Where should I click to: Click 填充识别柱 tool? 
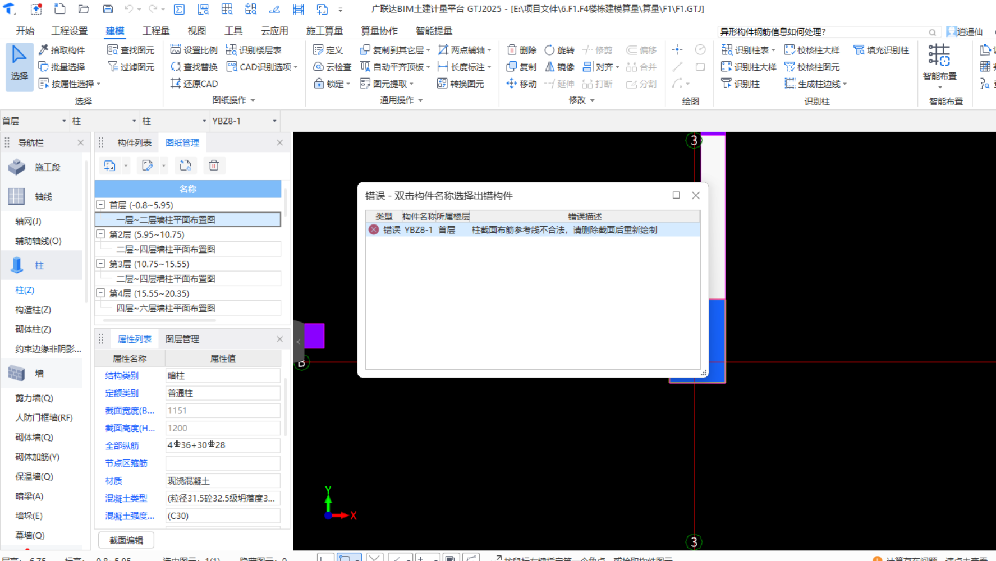(x=881, y=50)
